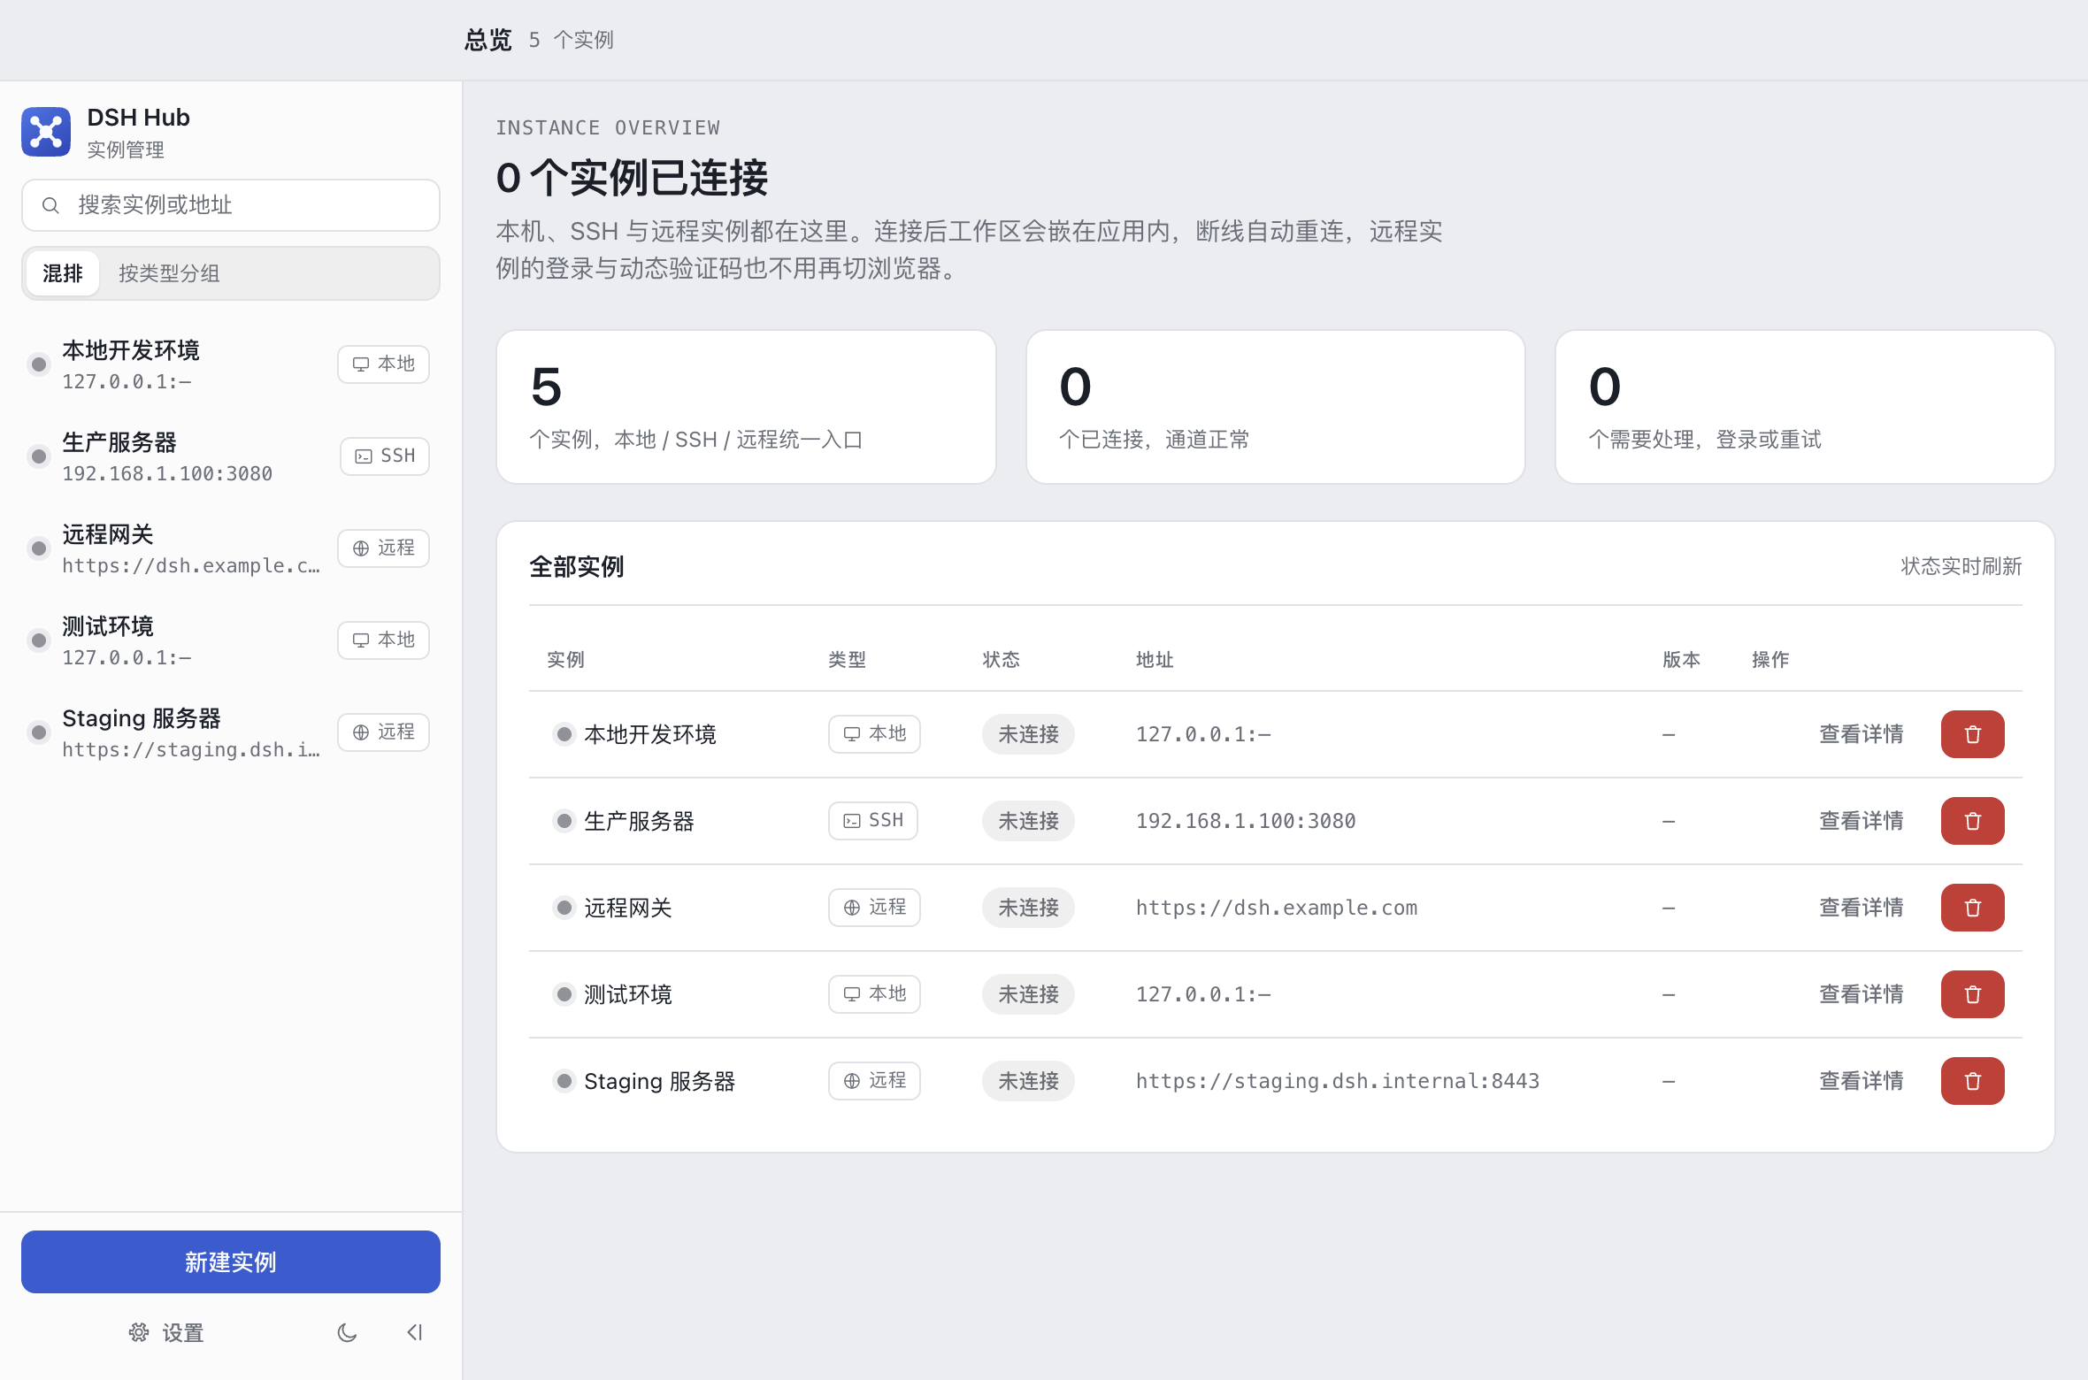Delete the 本地开发环境 instance row

(x=1972, y=734)
